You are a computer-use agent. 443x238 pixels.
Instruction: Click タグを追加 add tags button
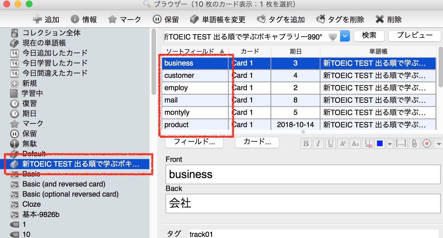click(281, 19)
